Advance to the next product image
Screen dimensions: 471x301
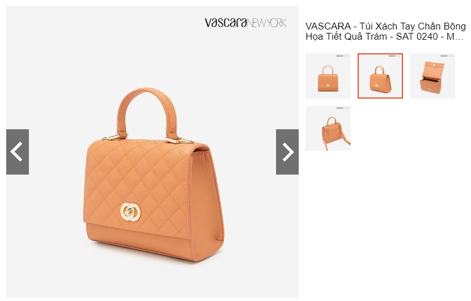click(287, 152)
